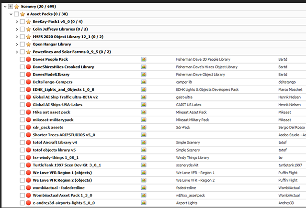Click the star icon for Powerlines and Solar Farrms
The height and width of the screenshot is (208, 306).
pos(28,52)
